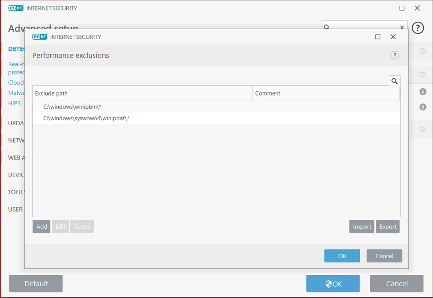Open the Device control section in sidebar

pyautogui.click(x=16, y=175)
